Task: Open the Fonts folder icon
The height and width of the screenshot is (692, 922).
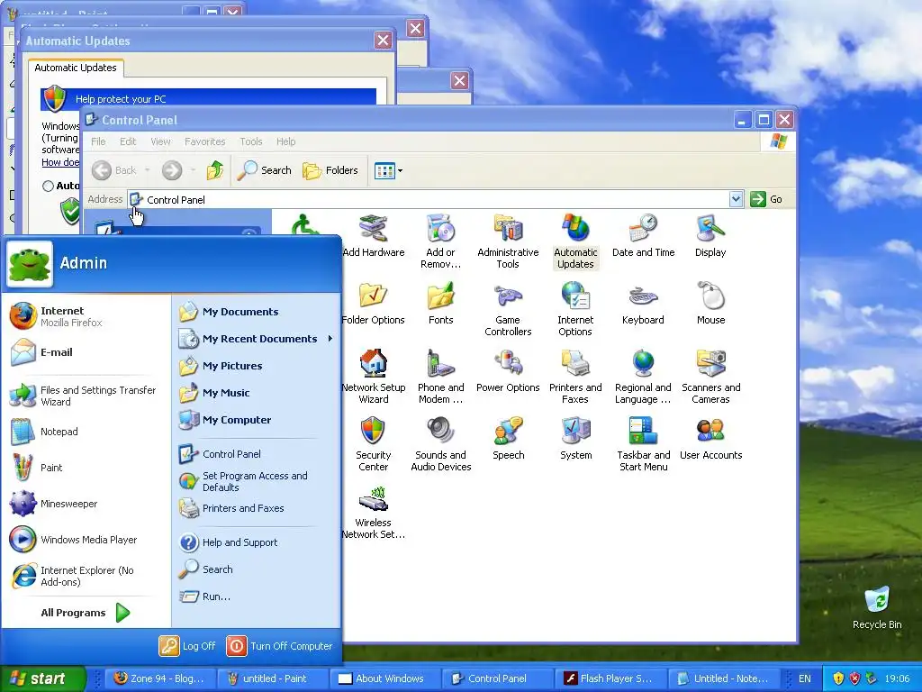Action: click(x=441, y=304)
